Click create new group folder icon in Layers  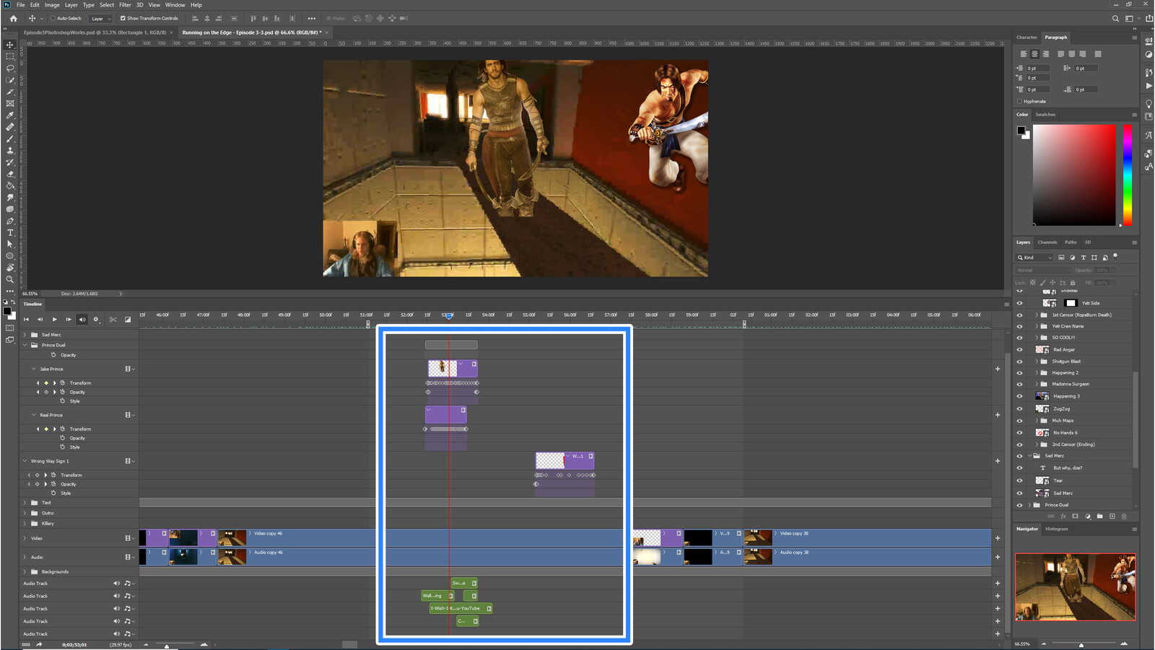[1100, 517]
